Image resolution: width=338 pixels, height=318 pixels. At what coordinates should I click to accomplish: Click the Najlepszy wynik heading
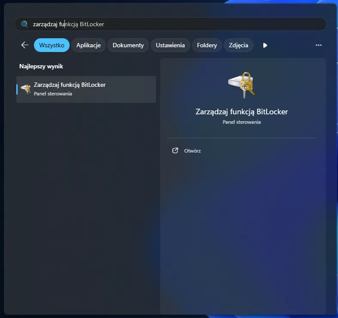(41, 66)
